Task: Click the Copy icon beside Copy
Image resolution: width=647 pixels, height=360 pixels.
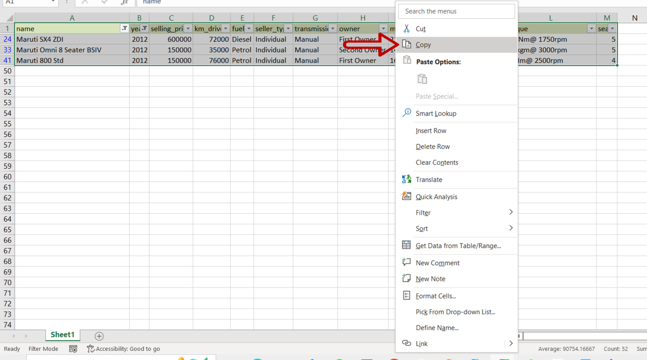Action: (407, 44)
